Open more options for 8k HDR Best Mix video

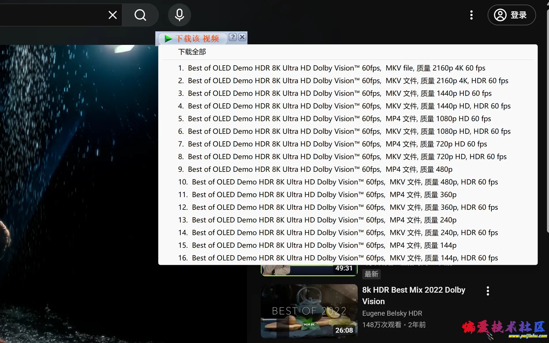click(x=488, y=291)
